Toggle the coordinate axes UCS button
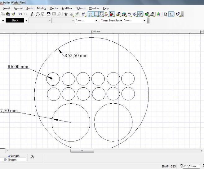This screenshot has height=169, width=204. click(x=171, y=14)
